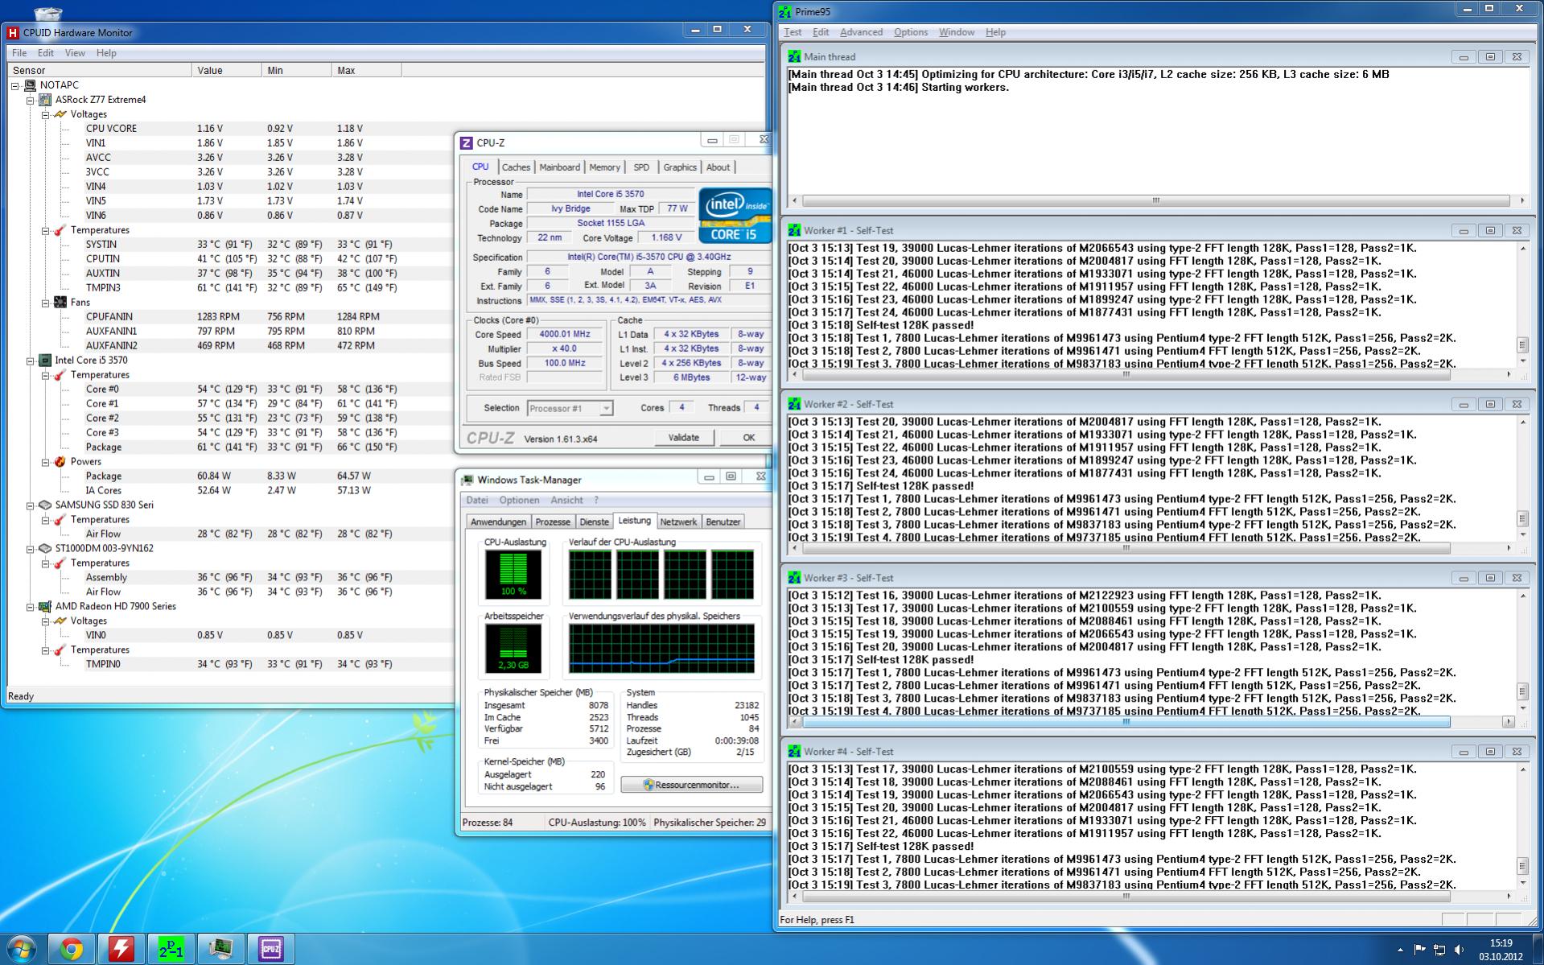Click the Ressourcenmonitor button
This screenshot has height=965, width=1544.
click(691, 785)
